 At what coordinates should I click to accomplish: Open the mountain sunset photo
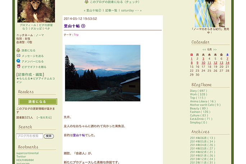tap(102, 73)
